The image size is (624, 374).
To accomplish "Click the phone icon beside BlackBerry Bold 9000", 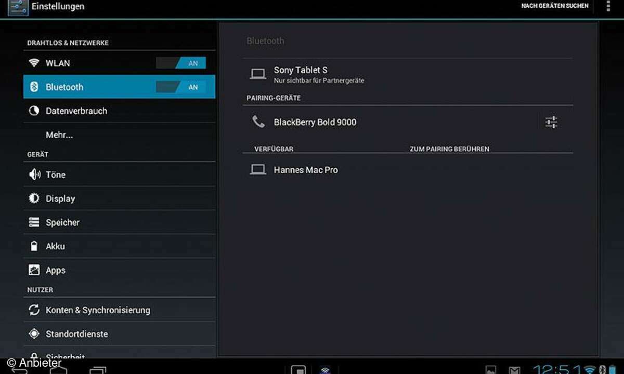I will 258,122.
